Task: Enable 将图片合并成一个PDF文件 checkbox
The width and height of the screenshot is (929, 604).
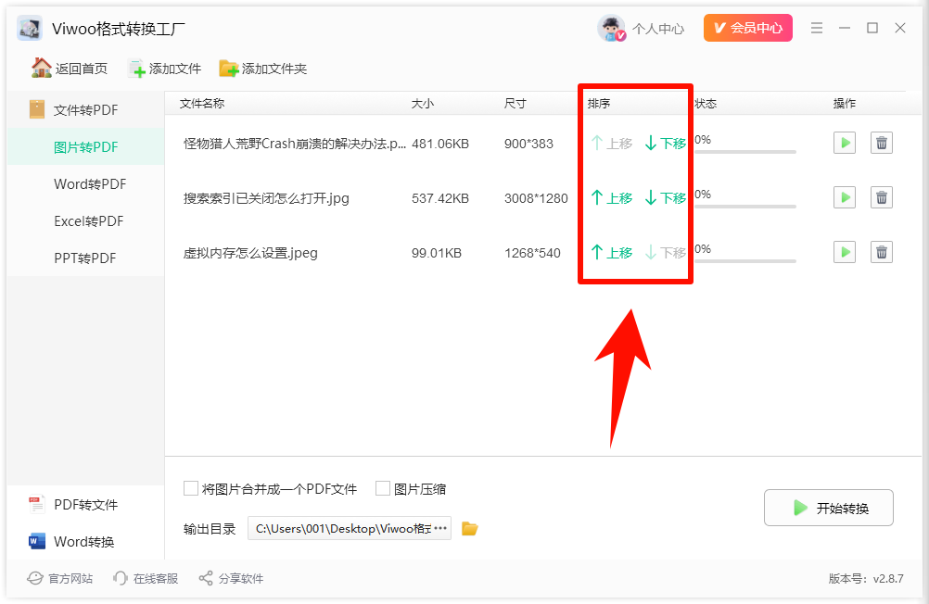Action: 191,488
